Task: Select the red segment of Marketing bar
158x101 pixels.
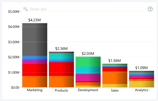Action: 35,70
